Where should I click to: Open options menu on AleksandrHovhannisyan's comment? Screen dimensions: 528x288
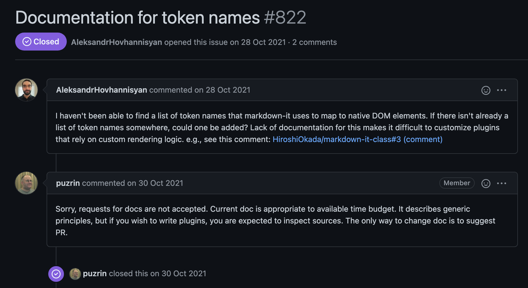tap(501, 90)
